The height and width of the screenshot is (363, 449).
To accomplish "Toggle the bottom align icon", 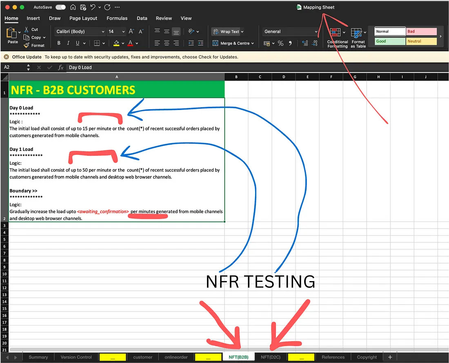I will 176,32.
